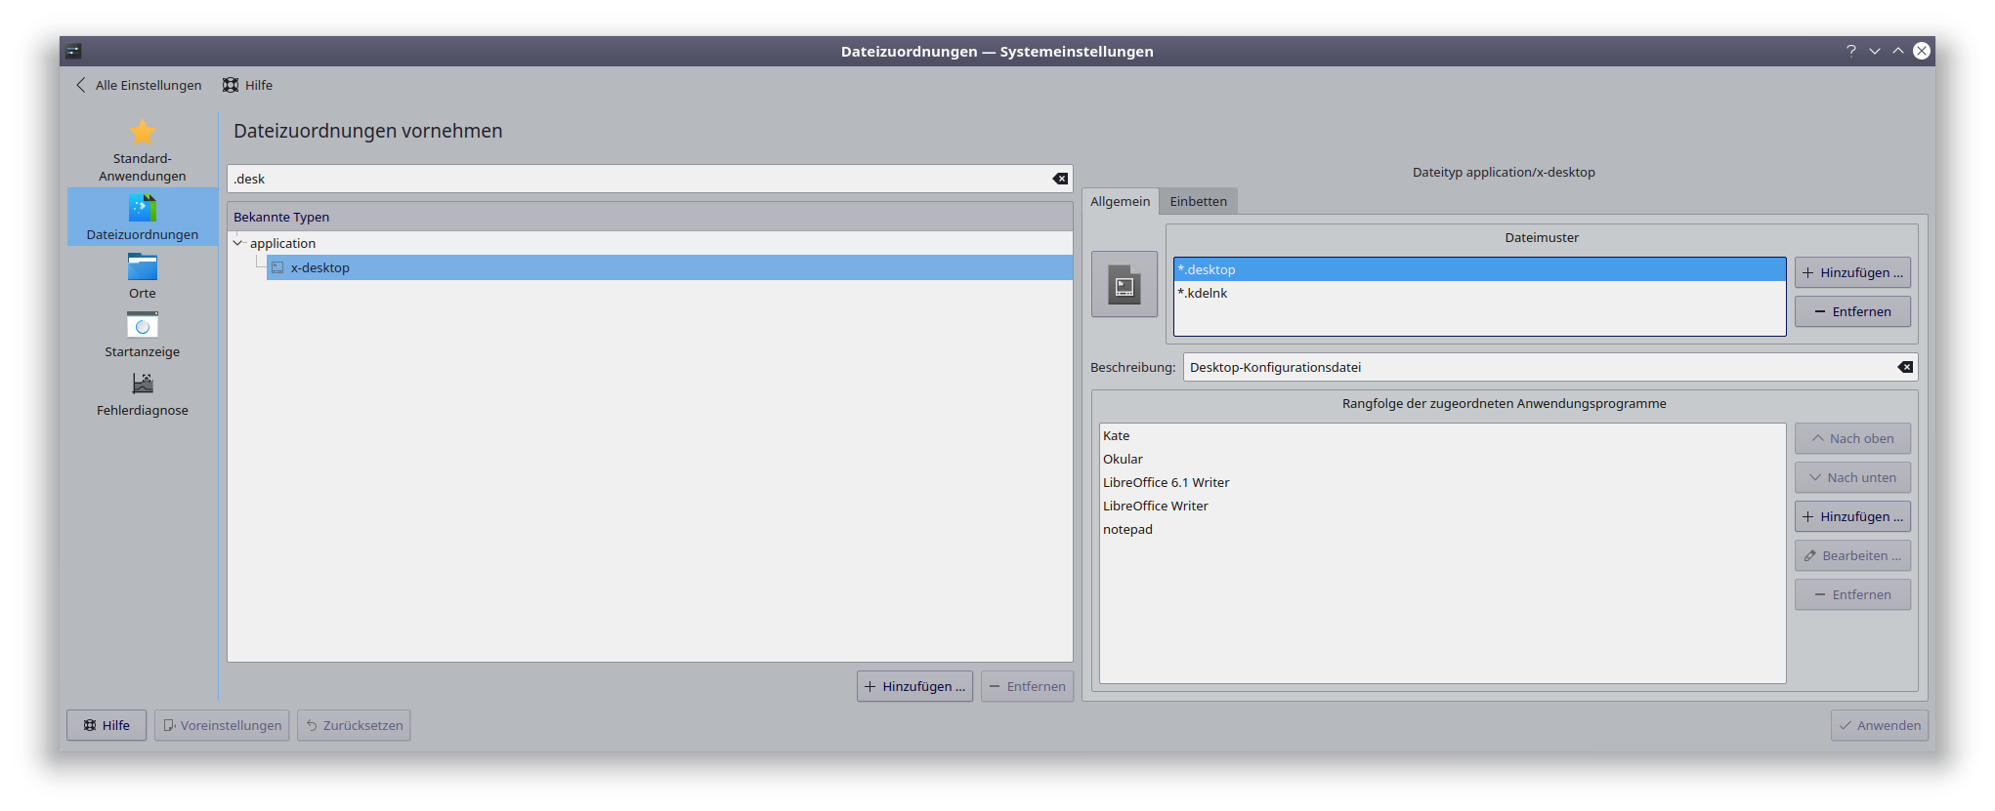
Task: Clear the Beschreibung text field
Action: (1905, 367)
